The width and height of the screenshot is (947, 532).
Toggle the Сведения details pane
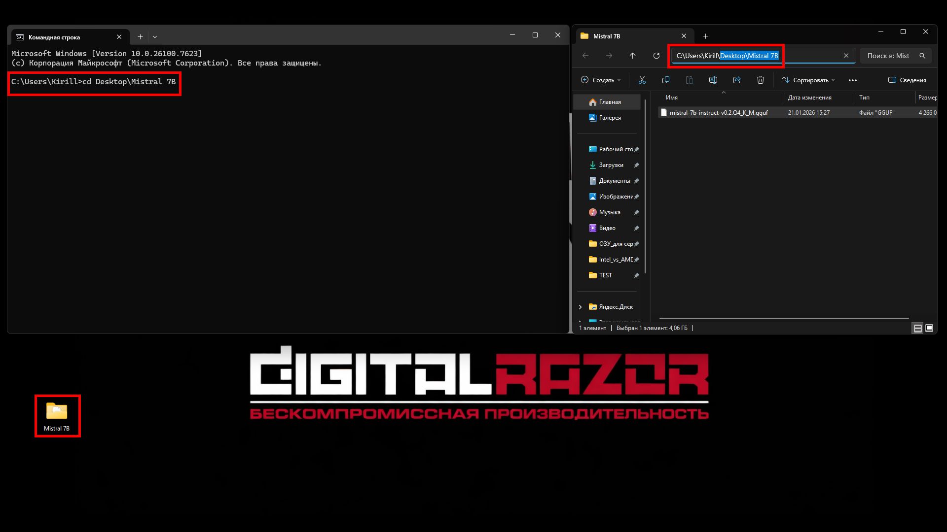[907, 80]
